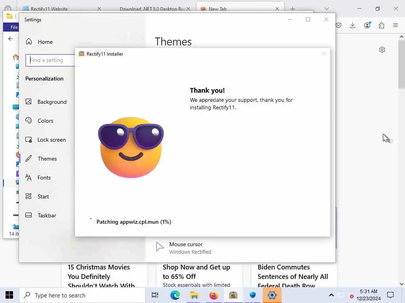Expand the list all tabs chevron
The width and height of the screenshot is (405, 303).
coord(327,9)
